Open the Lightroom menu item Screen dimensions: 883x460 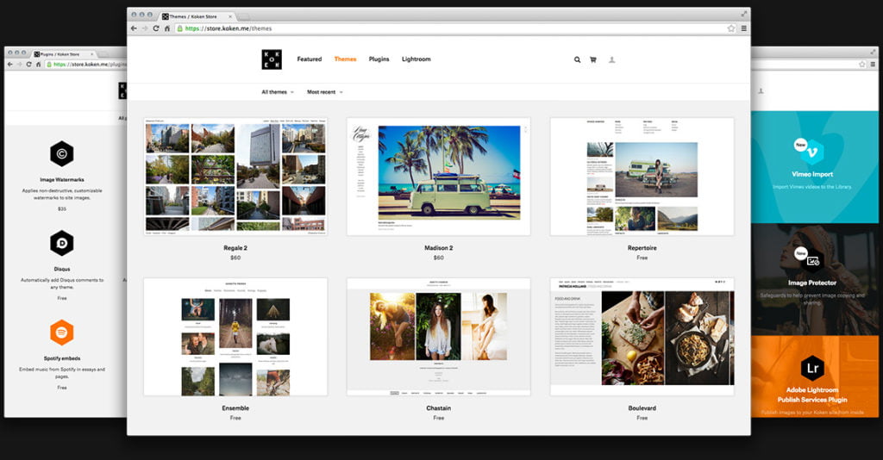tap(416, 59)
